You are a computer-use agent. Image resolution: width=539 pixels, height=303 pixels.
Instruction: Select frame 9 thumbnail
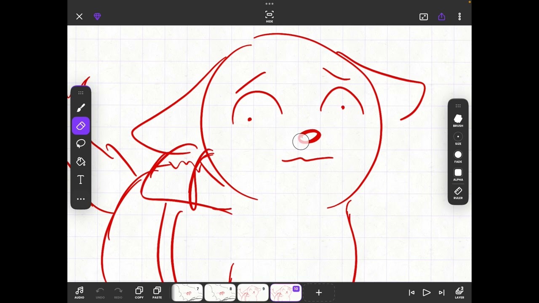pos(253,292)
